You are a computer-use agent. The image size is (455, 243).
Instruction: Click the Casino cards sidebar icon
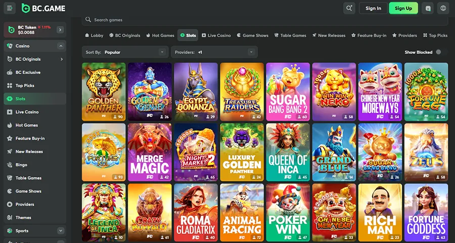pyautogui.click(x=10, y=46)
